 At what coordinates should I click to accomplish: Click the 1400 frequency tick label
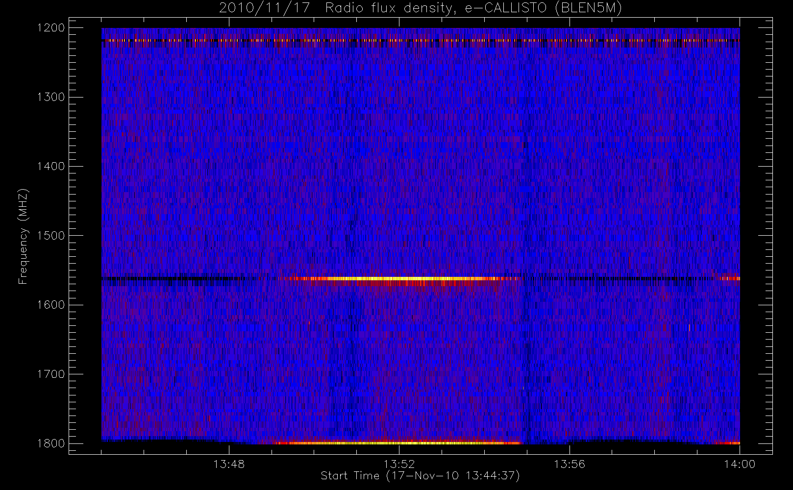click(x=51, y=166)
